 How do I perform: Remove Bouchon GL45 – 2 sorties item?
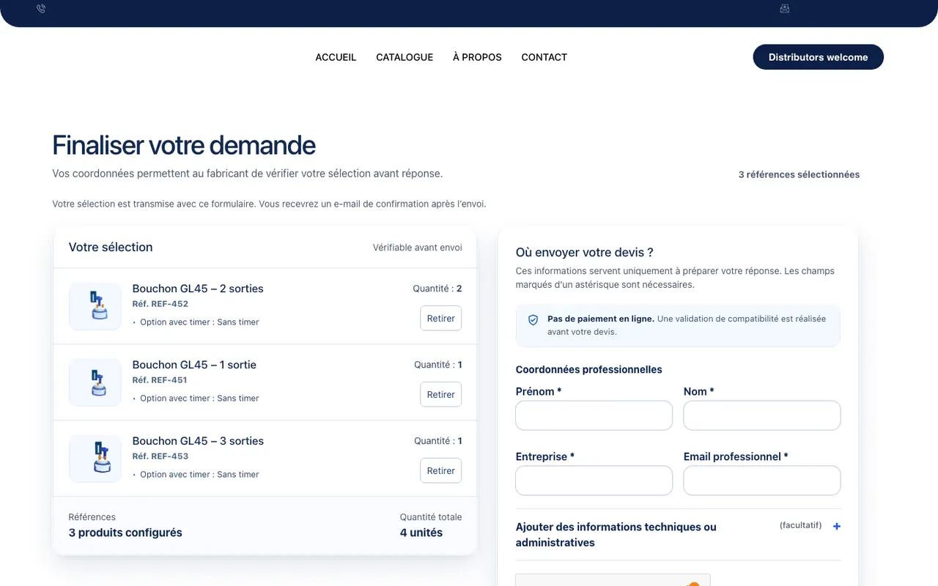441,318
